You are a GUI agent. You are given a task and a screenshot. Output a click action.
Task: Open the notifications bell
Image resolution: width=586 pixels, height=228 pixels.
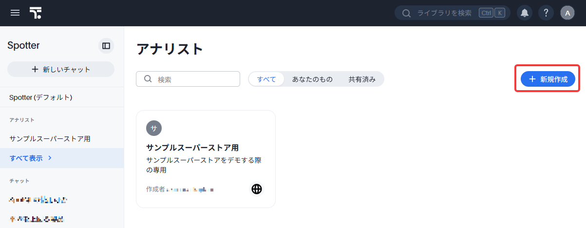pos(525,13)
